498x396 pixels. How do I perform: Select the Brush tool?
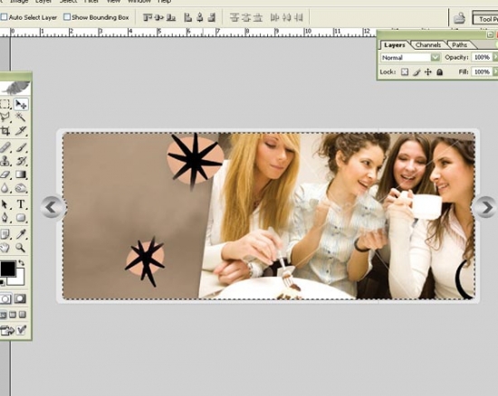point(21,147)
